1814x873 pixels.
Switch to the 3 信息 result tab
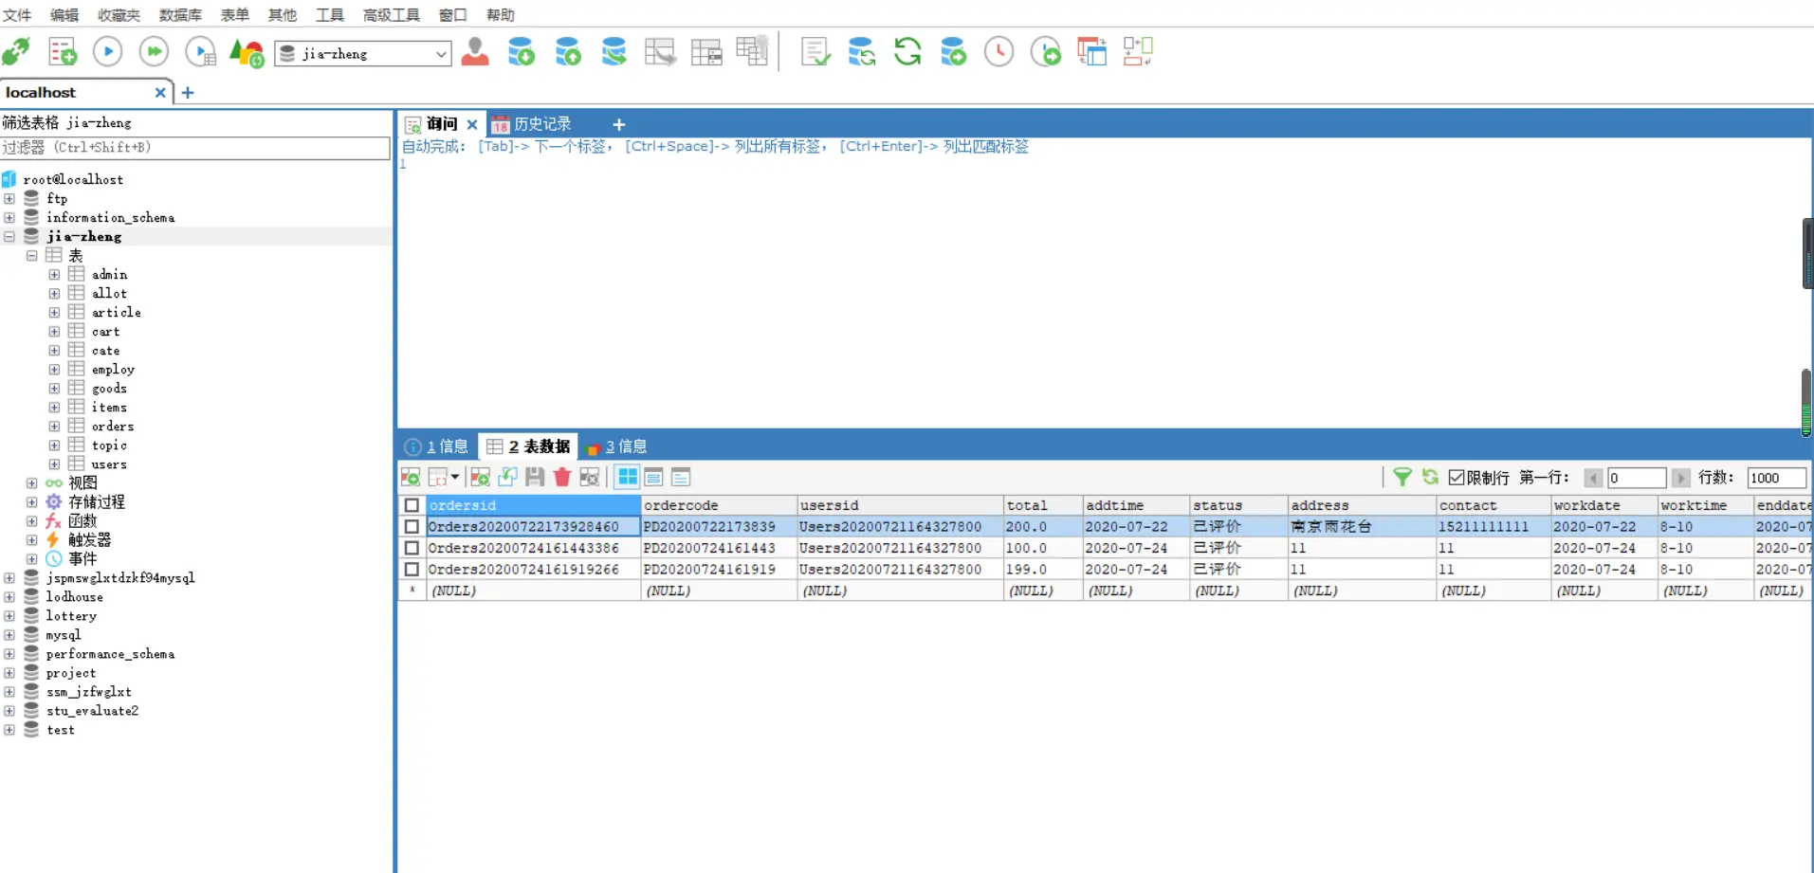616,446
